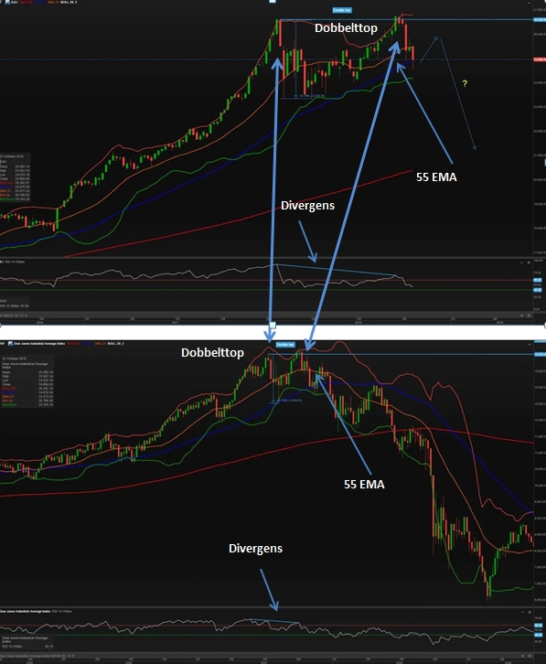Click the lower chart's minimize dash icon

pyautogui.click(x=530, y=344)
